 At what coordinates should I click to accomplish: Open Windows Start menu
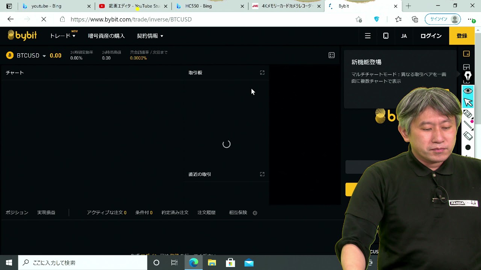tap(9, 262)
